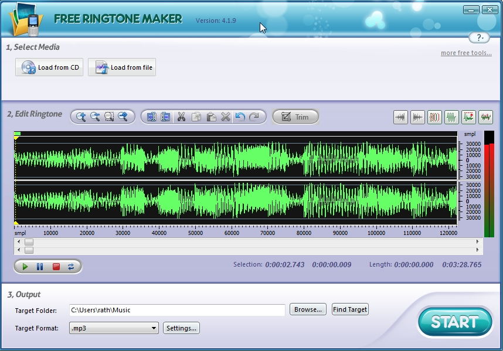
Task: Apply the fade out effect
Action: click(x=417, y=117)
